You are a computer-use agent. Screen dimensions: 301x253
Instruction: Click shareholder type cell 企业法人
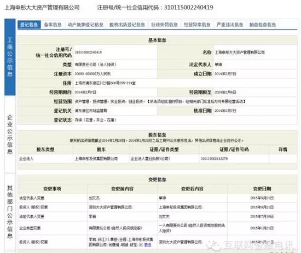point(26,159)
